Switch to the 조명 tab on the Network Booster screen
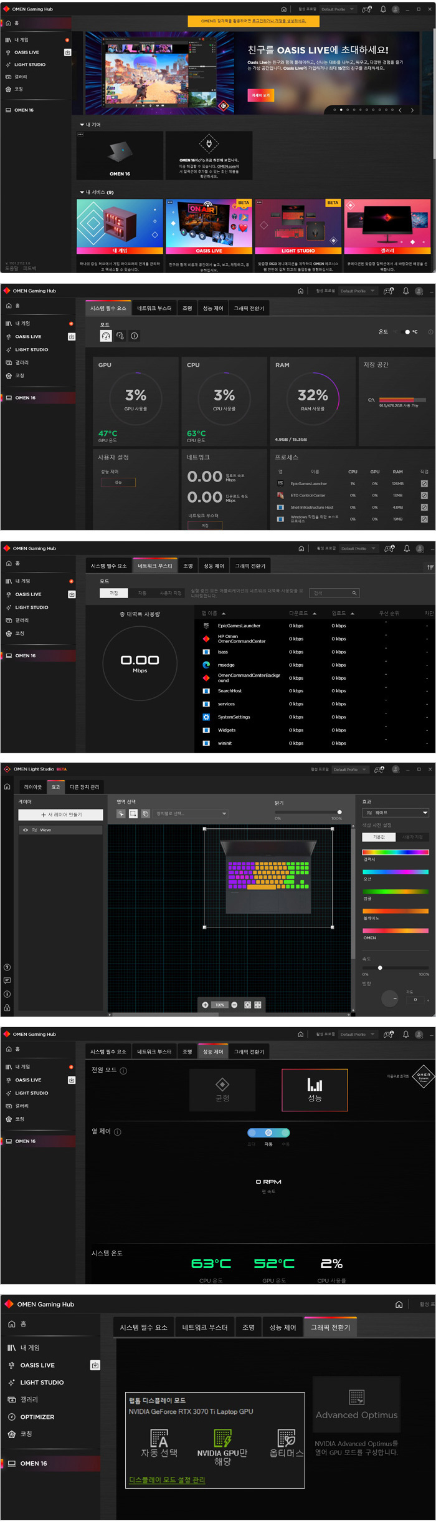 (188, 566)
